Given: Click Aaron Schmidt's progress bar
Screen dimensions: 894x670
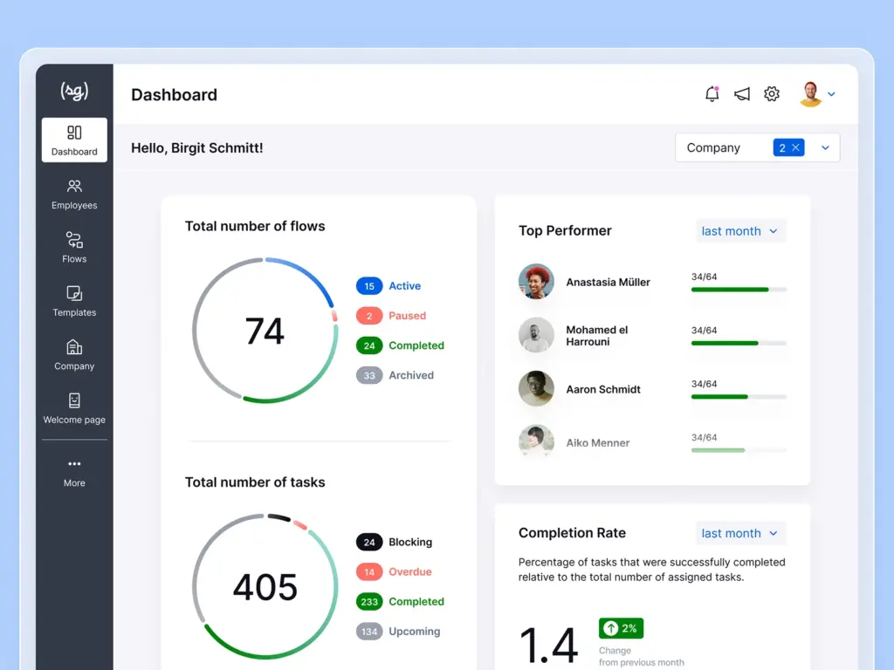Looking at the screenshot, I should [x=738, y=397].
